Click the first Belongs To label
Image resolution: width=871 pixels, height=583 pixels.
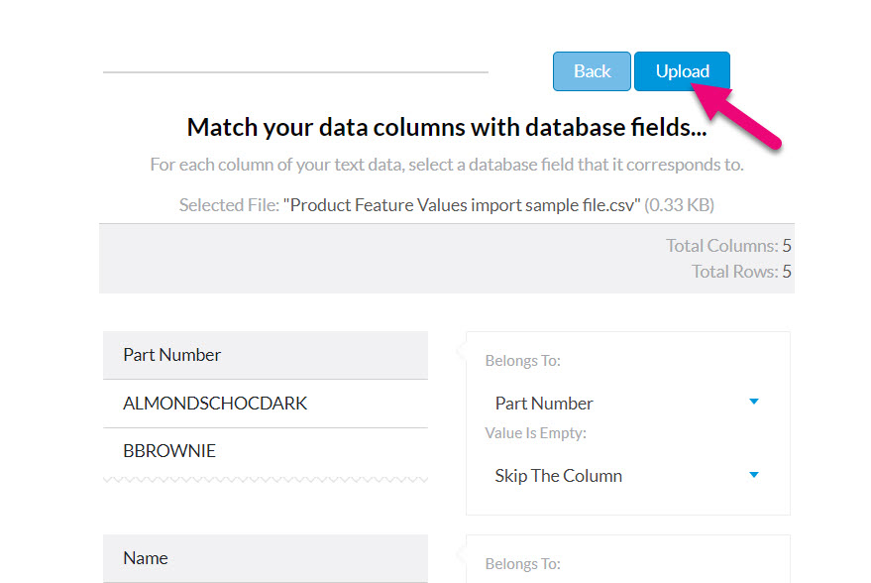(x=523, y=361)
